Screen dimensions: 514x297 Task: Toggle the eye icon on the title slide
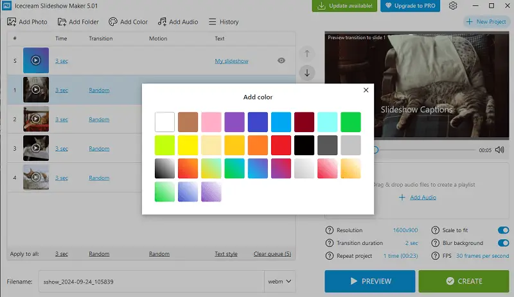(281, 60)
